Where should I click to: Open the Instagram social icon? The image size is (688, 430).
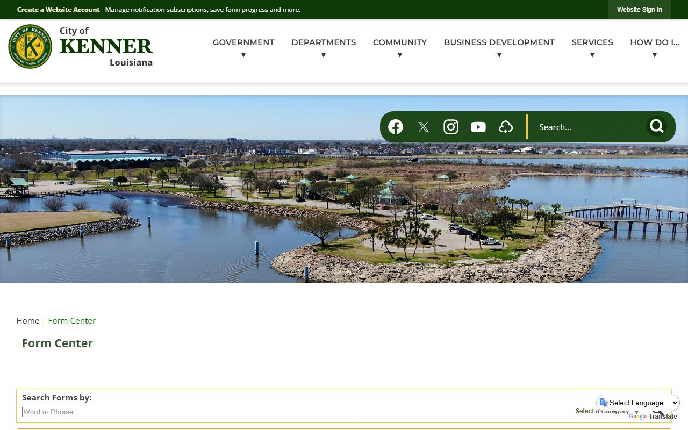451,127
